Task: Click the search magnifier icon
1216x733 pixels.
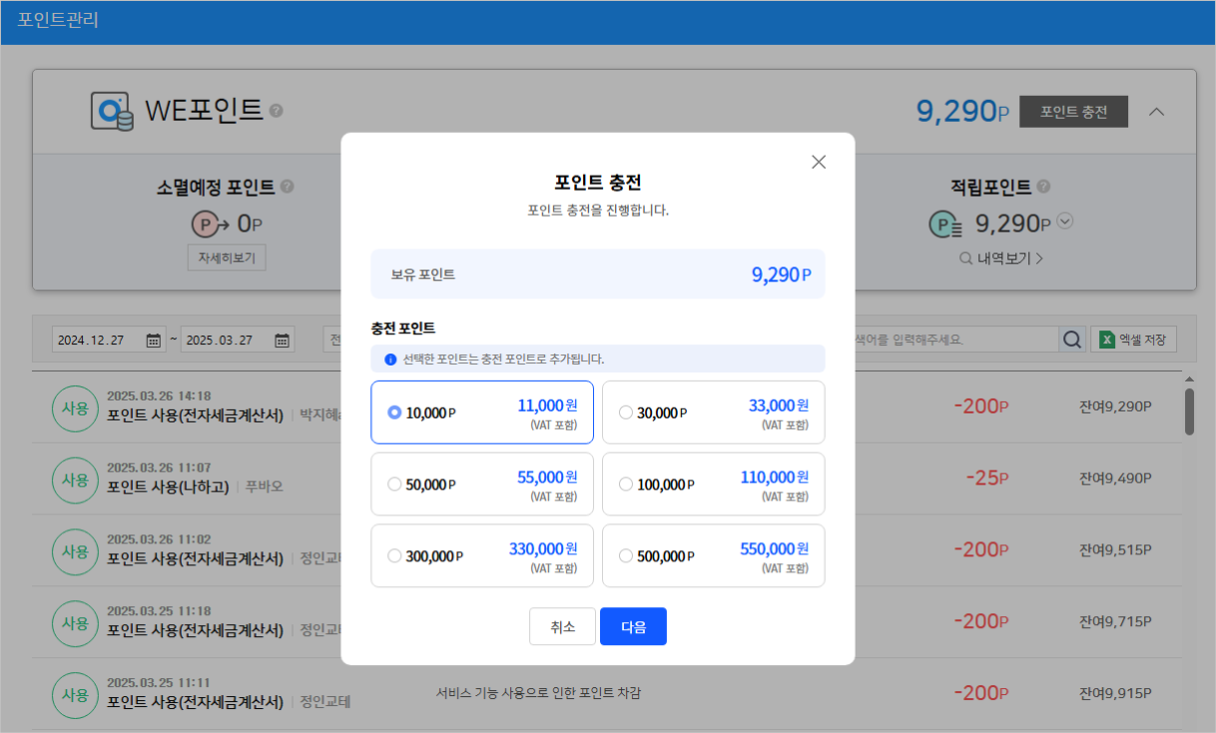Action: tap(1072, 339)
